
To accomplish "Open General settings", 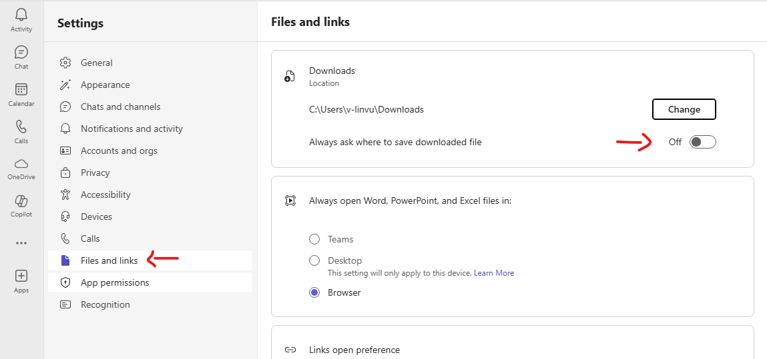I will click(x=96, y=63).
